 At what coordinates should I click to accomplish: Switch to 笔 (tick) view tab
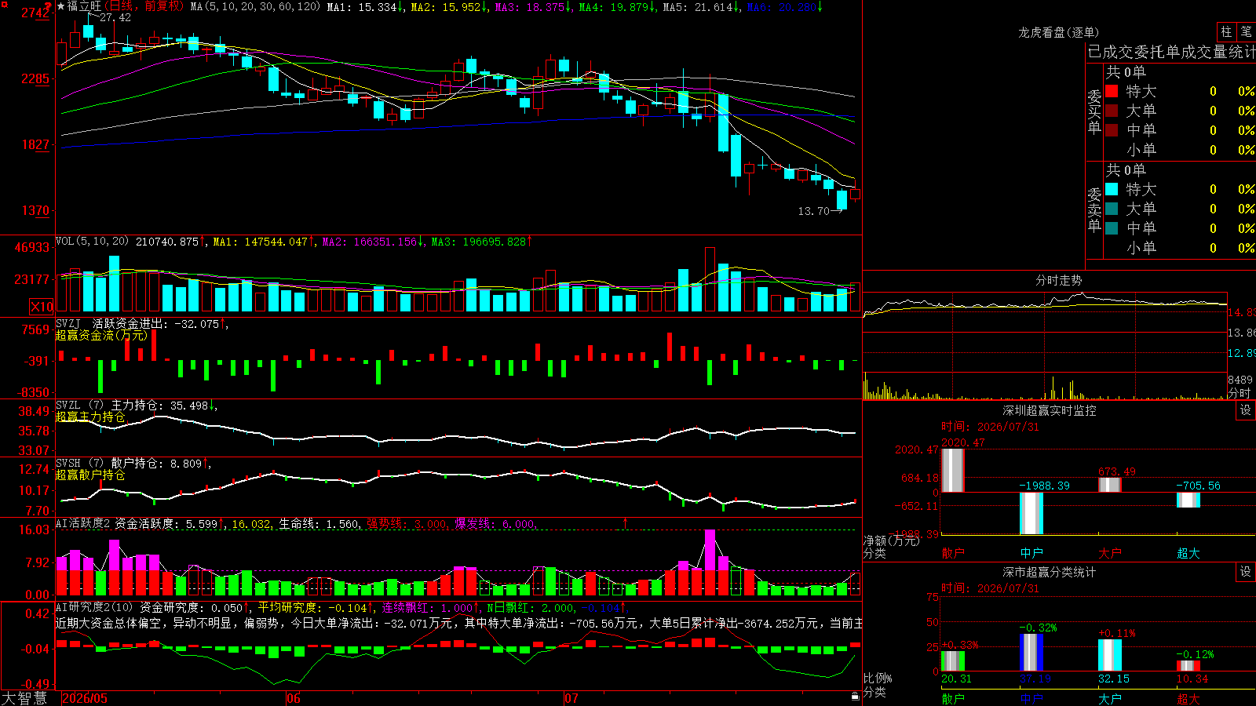click(x=1246, y=31)
